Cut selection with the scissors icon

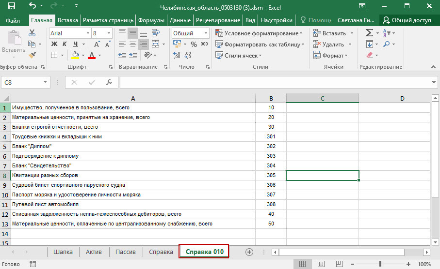32,33
